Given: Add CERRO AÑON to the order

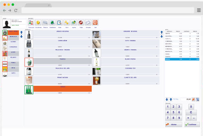Looking at the screenshot, I should tap(62, 44).
